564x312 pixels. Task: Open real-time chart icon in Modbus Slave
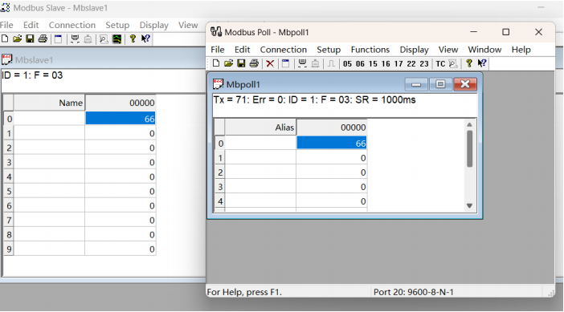point(117,38)
